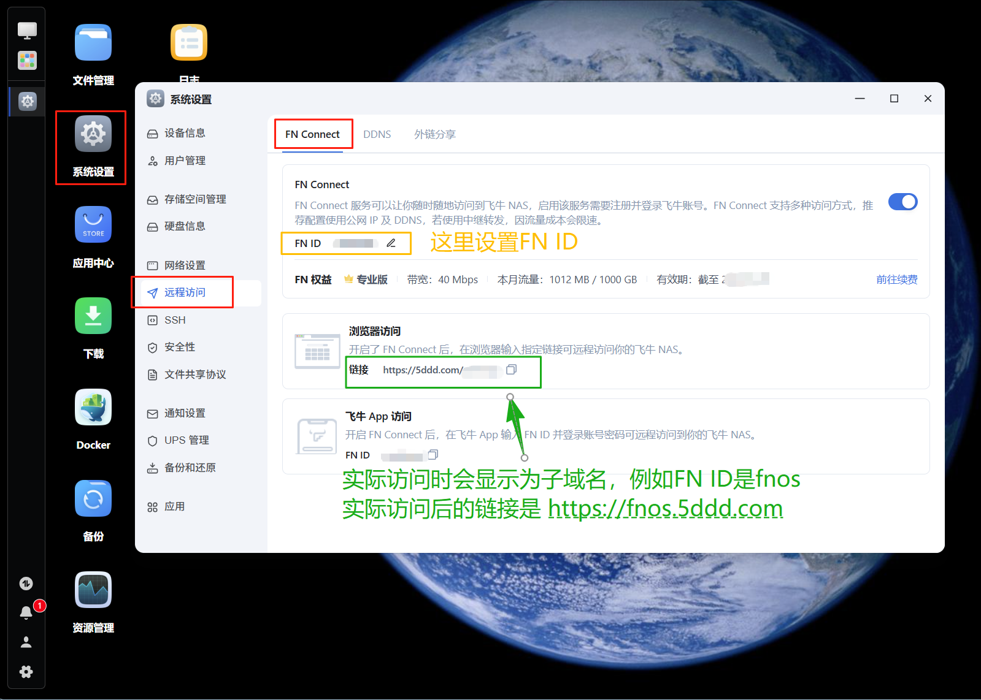981x700 pixels.
Task: Click the gear icon at the dock bottom
Action: (26, 672)
